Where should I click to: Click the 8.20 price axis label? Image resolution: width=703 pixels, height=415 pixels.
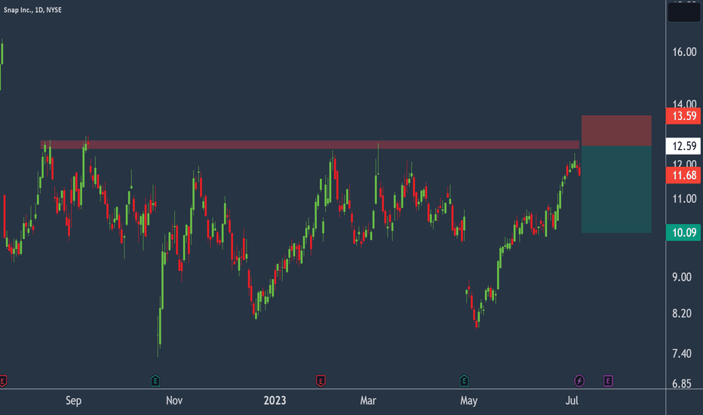681,313
